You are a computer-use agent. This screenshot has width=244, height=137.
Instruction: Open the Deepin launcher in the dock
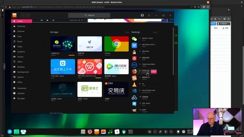10,132
